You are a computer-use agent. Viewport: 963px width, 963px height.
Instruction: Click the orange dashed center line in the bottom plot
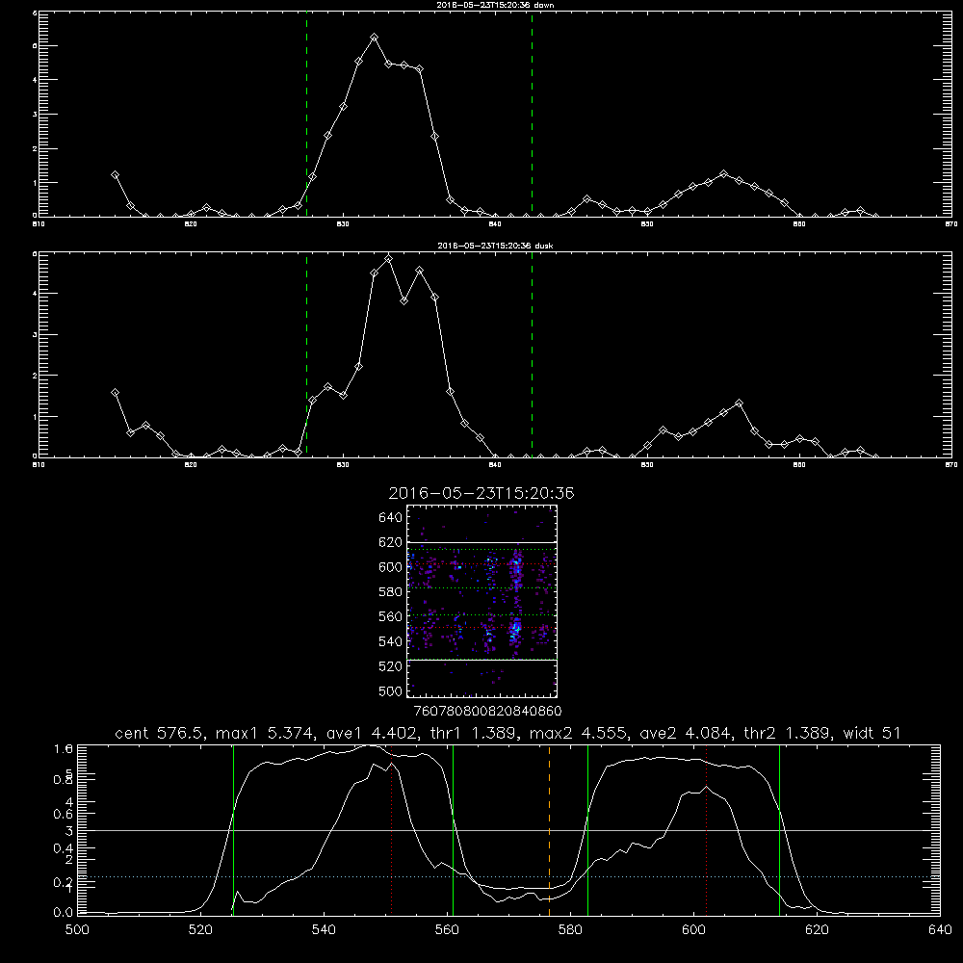click(x=549, y=830)
